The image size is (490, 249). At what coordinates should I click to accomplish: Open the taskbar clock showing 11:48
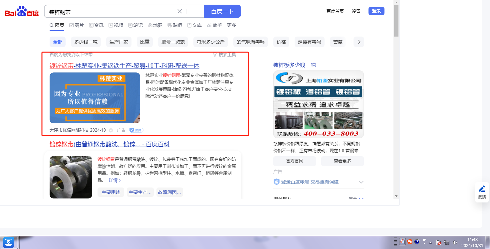[472, 242]
